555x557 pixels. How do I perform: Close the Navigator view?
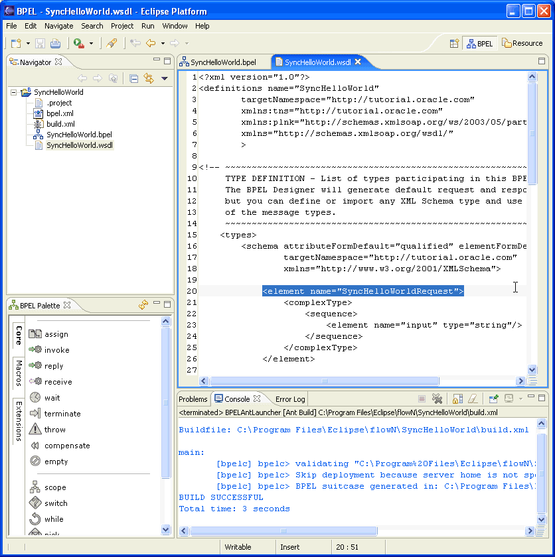58,62
